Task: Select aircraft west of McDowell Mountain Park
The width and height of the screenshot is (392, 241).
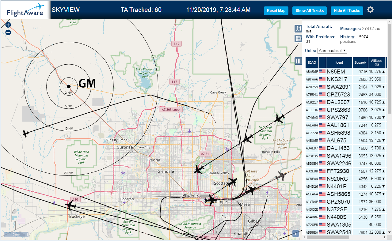Action: tap(248, 139)
